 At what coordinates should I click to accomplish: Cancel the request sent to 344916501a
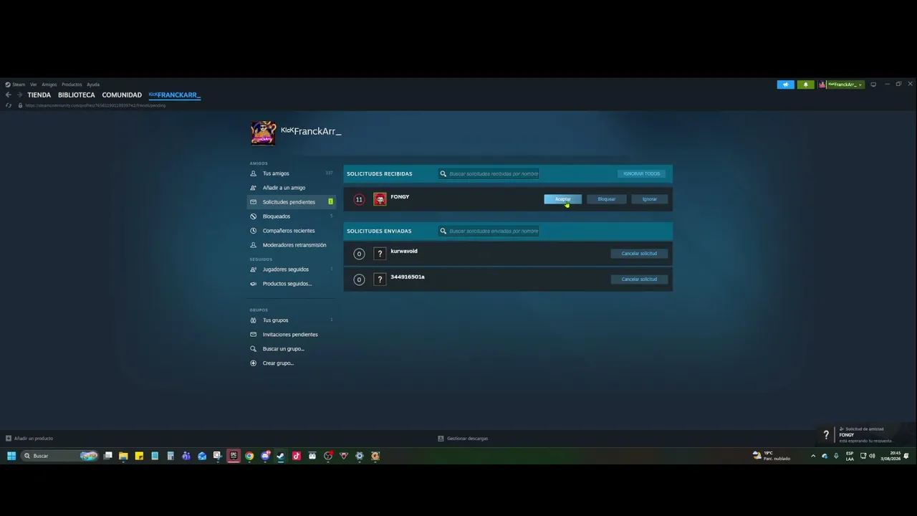639,279
